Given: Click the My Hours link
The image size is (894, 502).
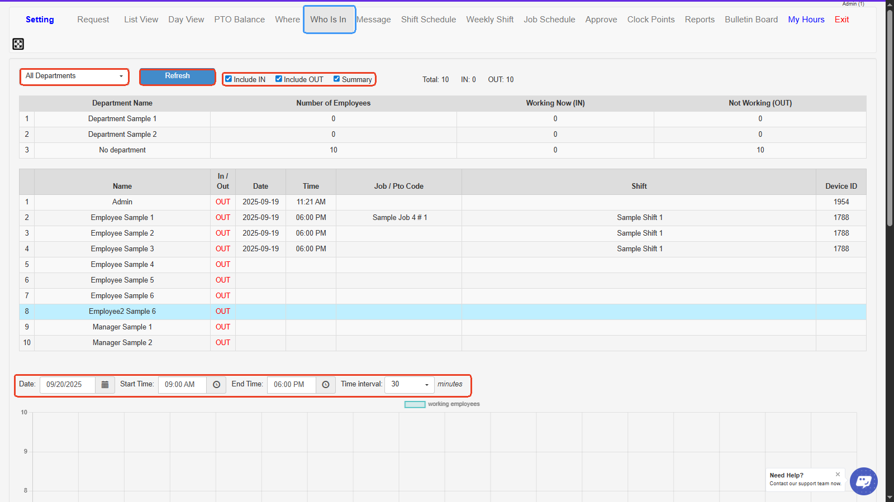Looking at the screenshot, I should (806, 20).
